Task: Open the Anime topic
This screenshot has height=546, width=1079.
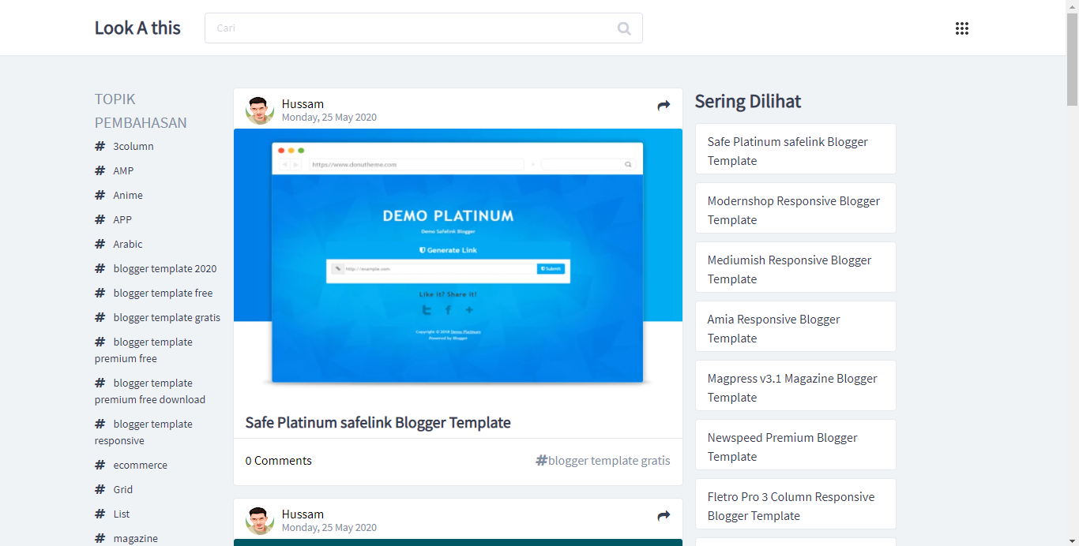Action: [128, 195]
